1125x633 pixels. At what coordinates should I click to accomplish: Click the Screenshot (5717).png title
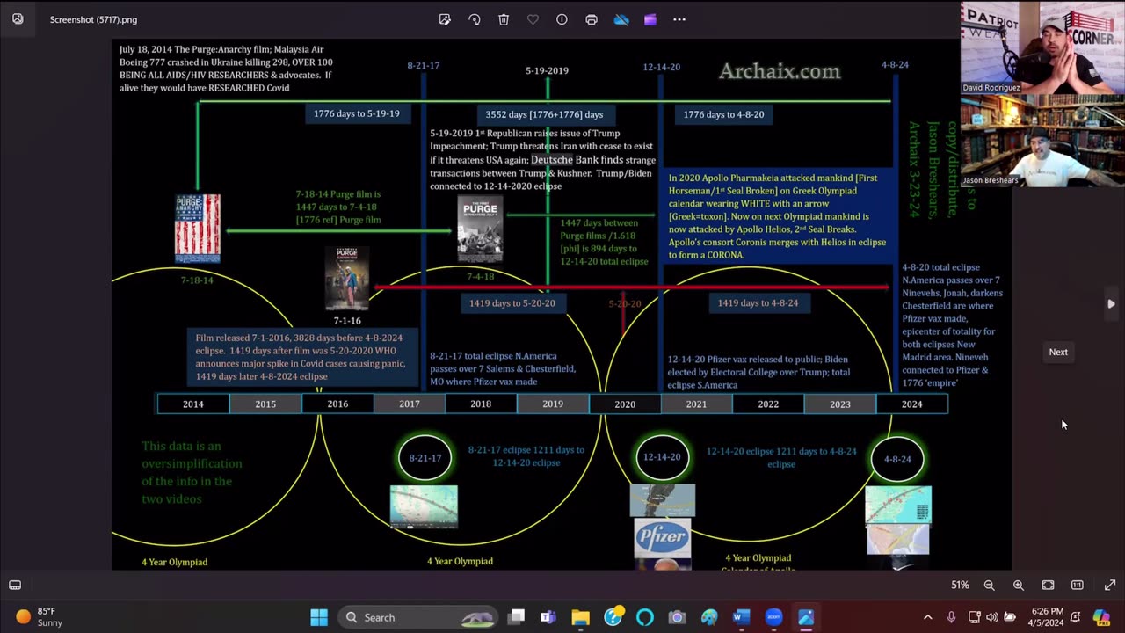pos(93,19)
